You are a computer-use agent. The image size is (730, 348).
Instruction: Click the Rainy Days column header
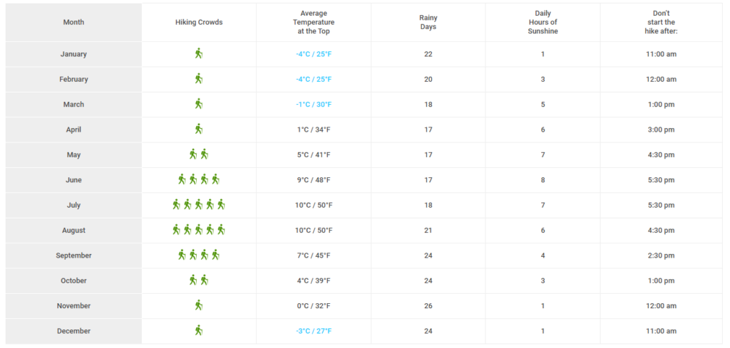(x=428, y=22)
